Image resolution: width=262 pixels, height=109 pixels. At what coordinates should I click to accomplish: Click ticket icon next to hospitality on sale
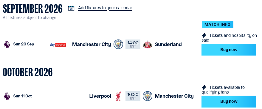(204, 35)
